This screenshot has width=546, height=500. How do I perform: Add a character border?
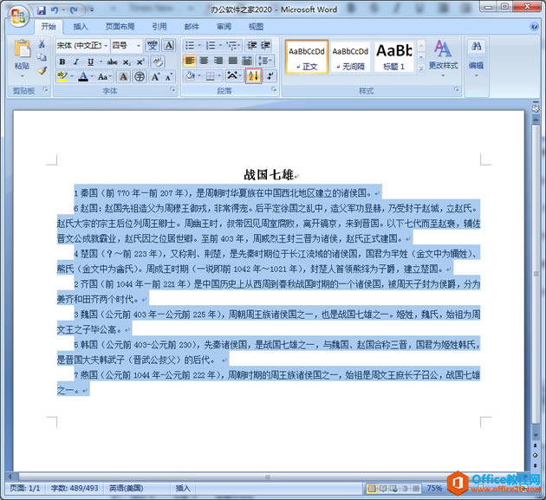tap(169, 45)
